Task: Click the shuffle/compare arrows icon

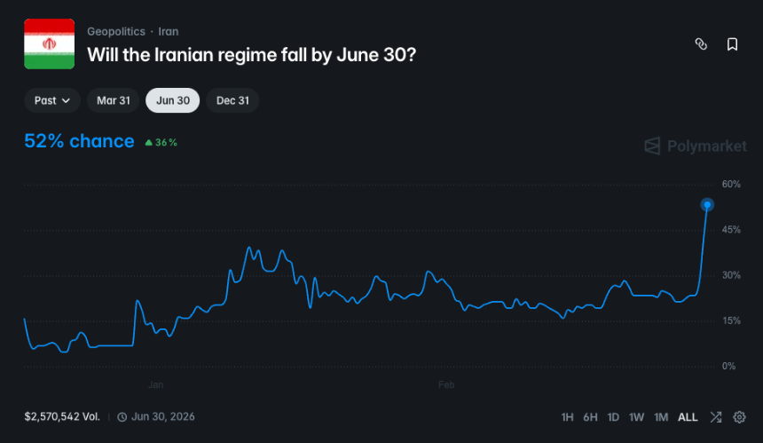Action: point(716,416)
